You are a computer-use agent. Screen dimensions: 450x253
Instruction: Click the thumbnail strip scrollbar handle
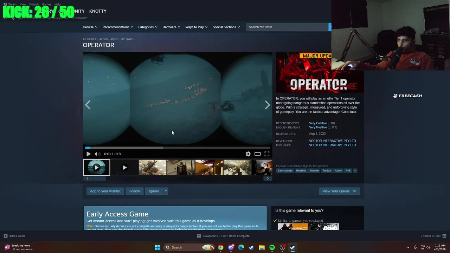(99, 179)
